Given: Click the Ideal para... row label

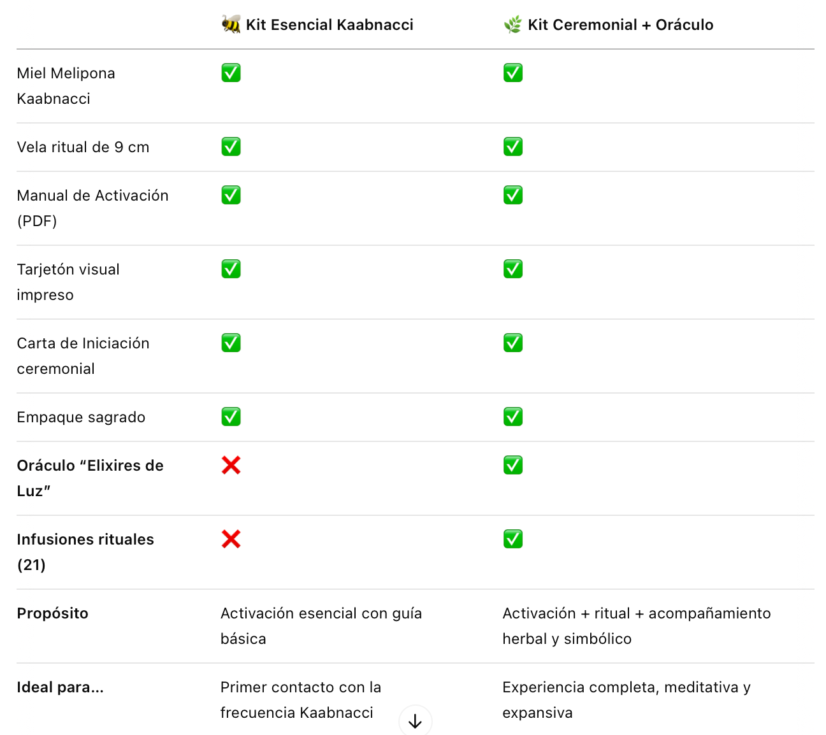Looking at the screenshot, I should (x=60, y=687).
